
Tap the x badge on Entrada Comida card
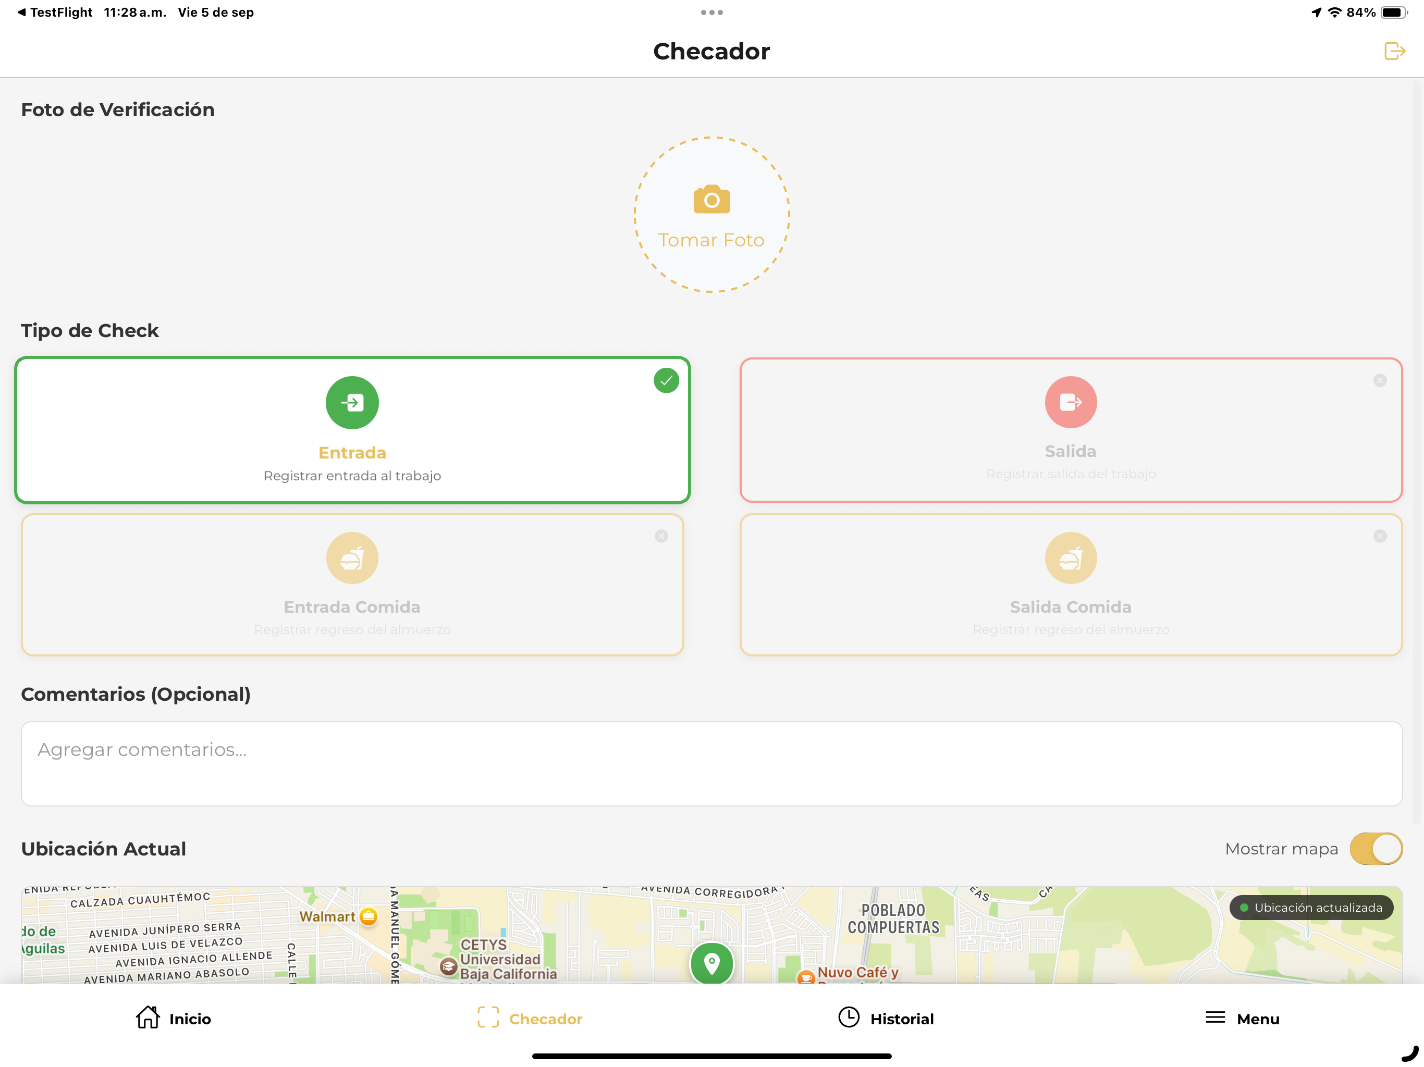click(x=661, y=536)
